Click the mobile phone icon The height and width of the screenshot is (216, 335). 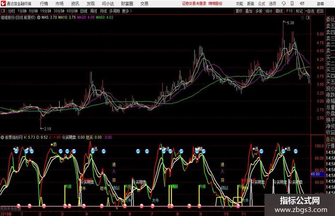click(292, 4)
